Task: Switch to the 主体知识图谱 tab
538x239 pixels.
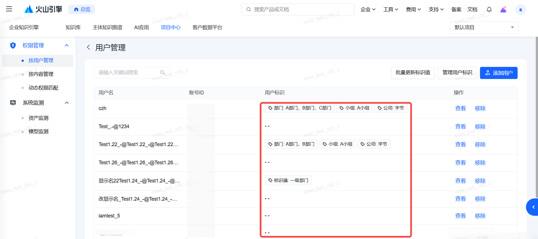Action: [x=107, y=27]
